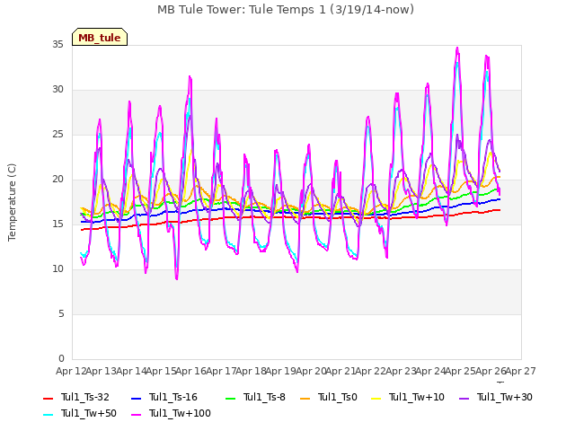Select the Tul1_Tw+10 legend label

pos(417,397)
